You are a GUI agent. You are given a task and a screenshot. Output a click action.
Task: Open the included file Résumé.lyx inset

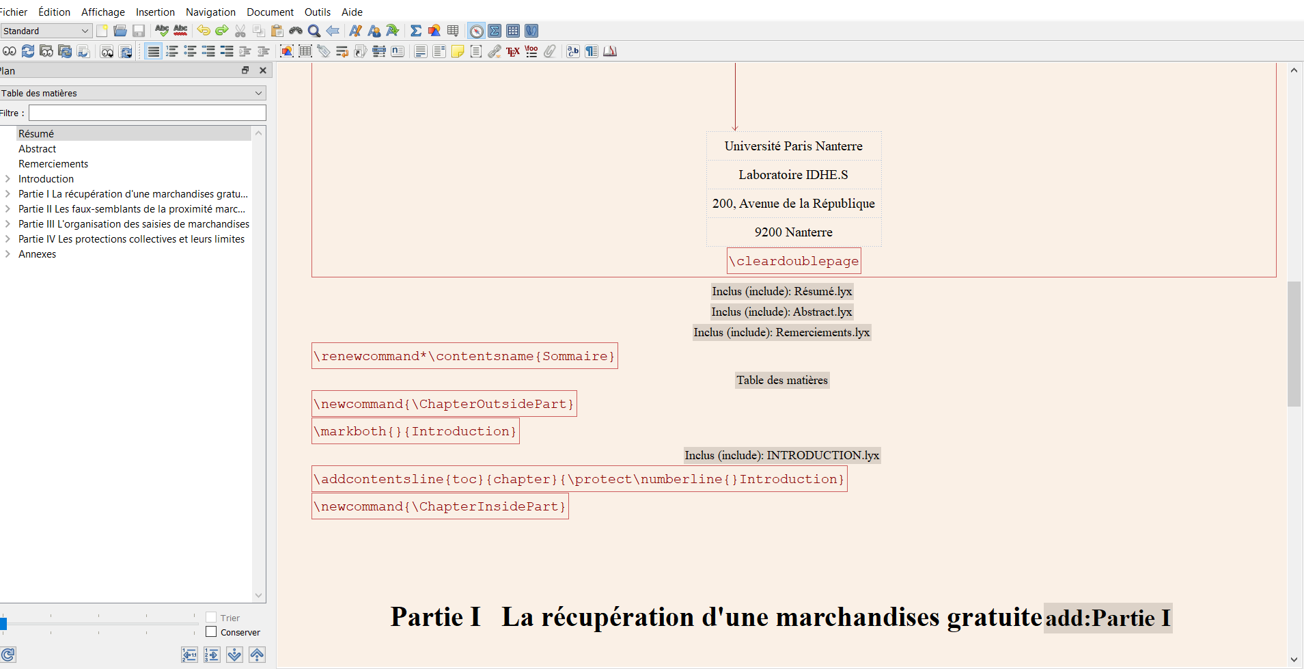[x=782, y=291]
